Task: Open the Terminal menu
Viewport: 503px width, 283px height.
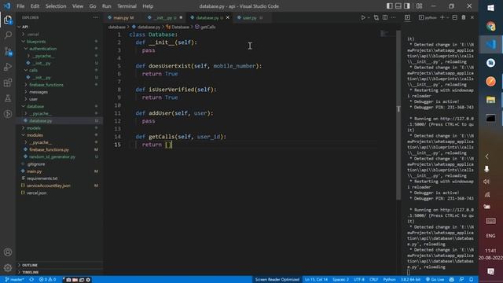Action: [x=127, y=6]
